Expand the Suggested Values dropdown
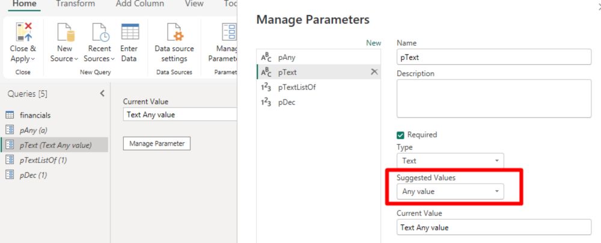 pyautogui.click(x=450, y=191)
